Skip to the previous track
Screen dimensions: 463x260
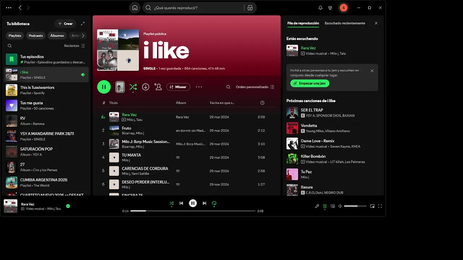click(x=181, y=203)
